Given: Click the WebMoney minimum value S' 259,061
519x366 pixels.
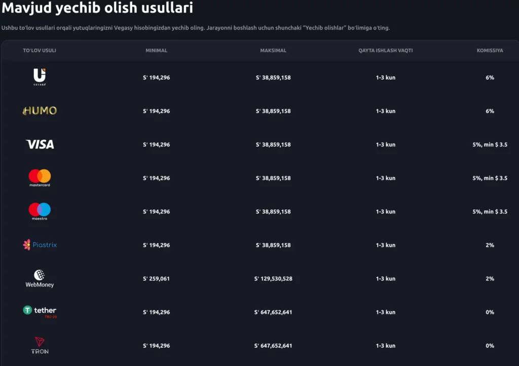Looking at the screenshot, I should pyautogui.click(x=156, y=278).
